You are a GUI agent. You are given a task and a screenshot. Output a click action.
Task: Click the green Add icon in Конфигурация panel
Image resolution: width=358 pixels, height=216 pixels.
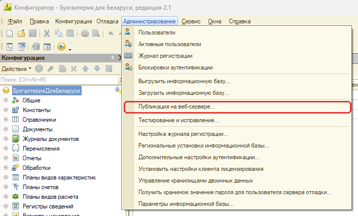[x=39, y=68]
